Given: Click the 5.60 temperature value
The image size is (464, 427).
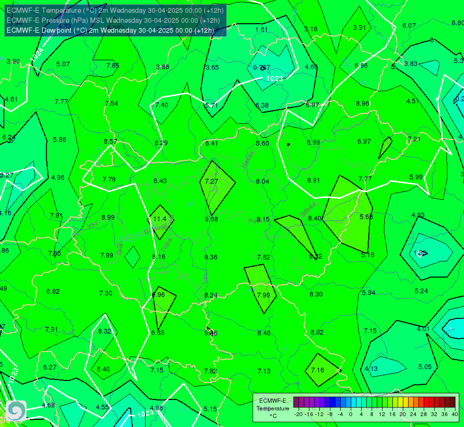Looking at the screenshot, I should click(263, 143).
